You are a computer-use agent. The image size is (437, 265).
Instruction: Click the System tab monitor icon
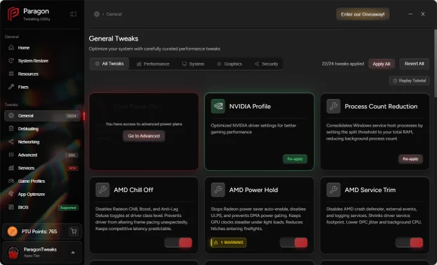[184, 64]
